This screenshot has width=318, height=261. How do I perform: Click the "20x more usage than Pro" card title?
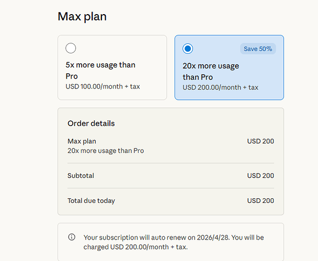point(211,71)
